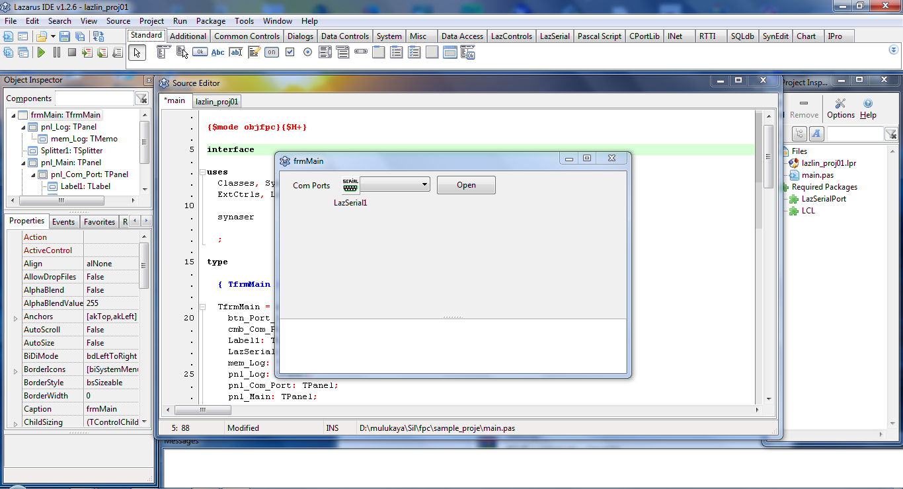The image size is (903, 489).
Task: Open the Project menu
Action: (151, 21)
